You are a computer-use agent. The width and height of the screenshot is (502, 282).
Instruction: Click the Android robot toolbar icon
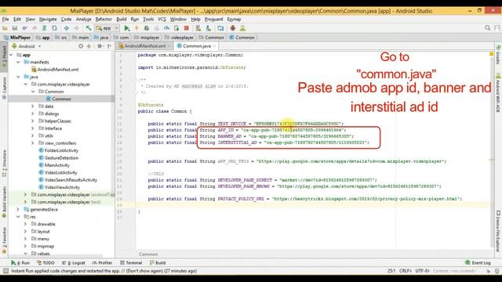[x=242, y=28]
